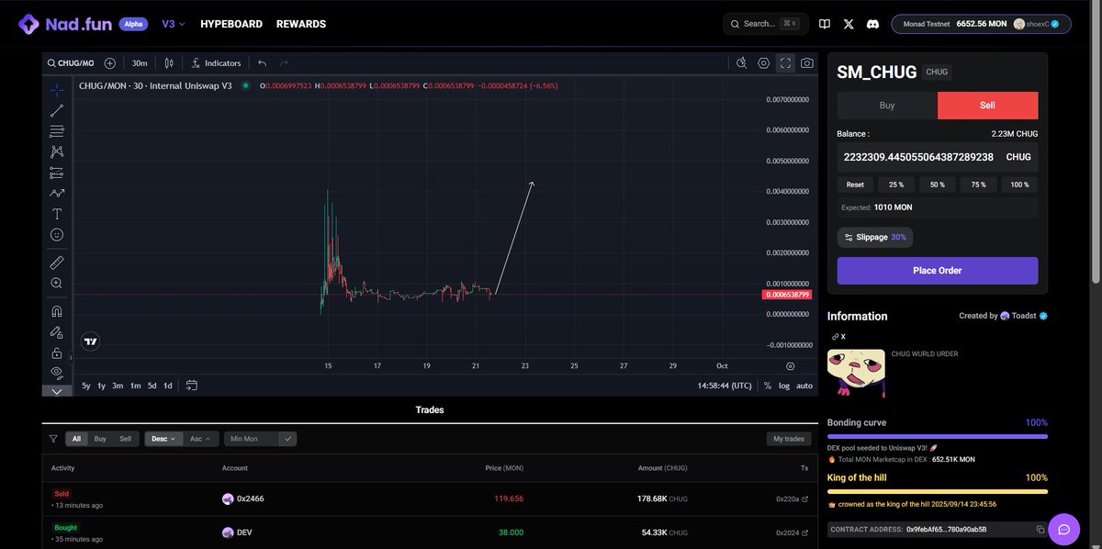Viewport: 1102px width, 549px height.
Task: Click the top Search box
Action: [765, 24]
